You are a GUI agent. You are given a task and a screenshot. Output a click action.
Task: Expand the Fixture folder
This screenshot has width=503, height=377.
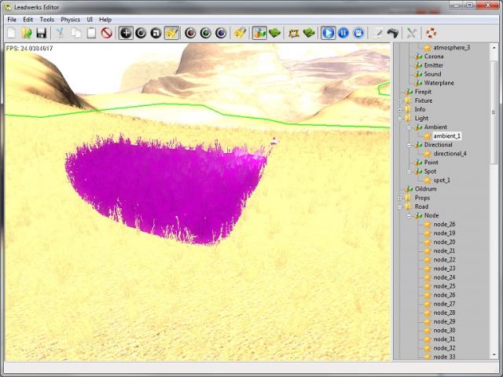point(400,101)
